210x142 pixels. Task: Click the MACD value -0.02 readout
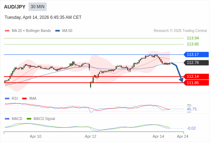(191, 128)
